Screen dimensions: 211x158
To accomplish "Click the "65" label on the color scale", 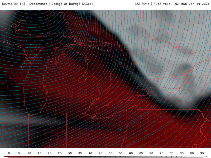I will 141,153.
